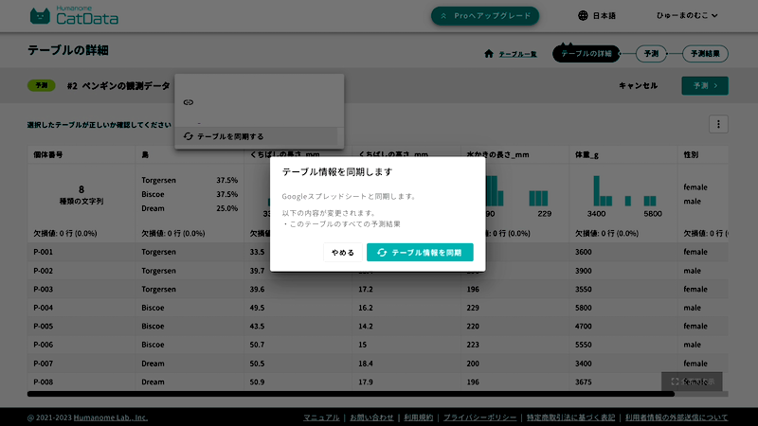Go to the 予測結果 step tab
The height and width of the screenshot is (426, 758).
(704, 54)
